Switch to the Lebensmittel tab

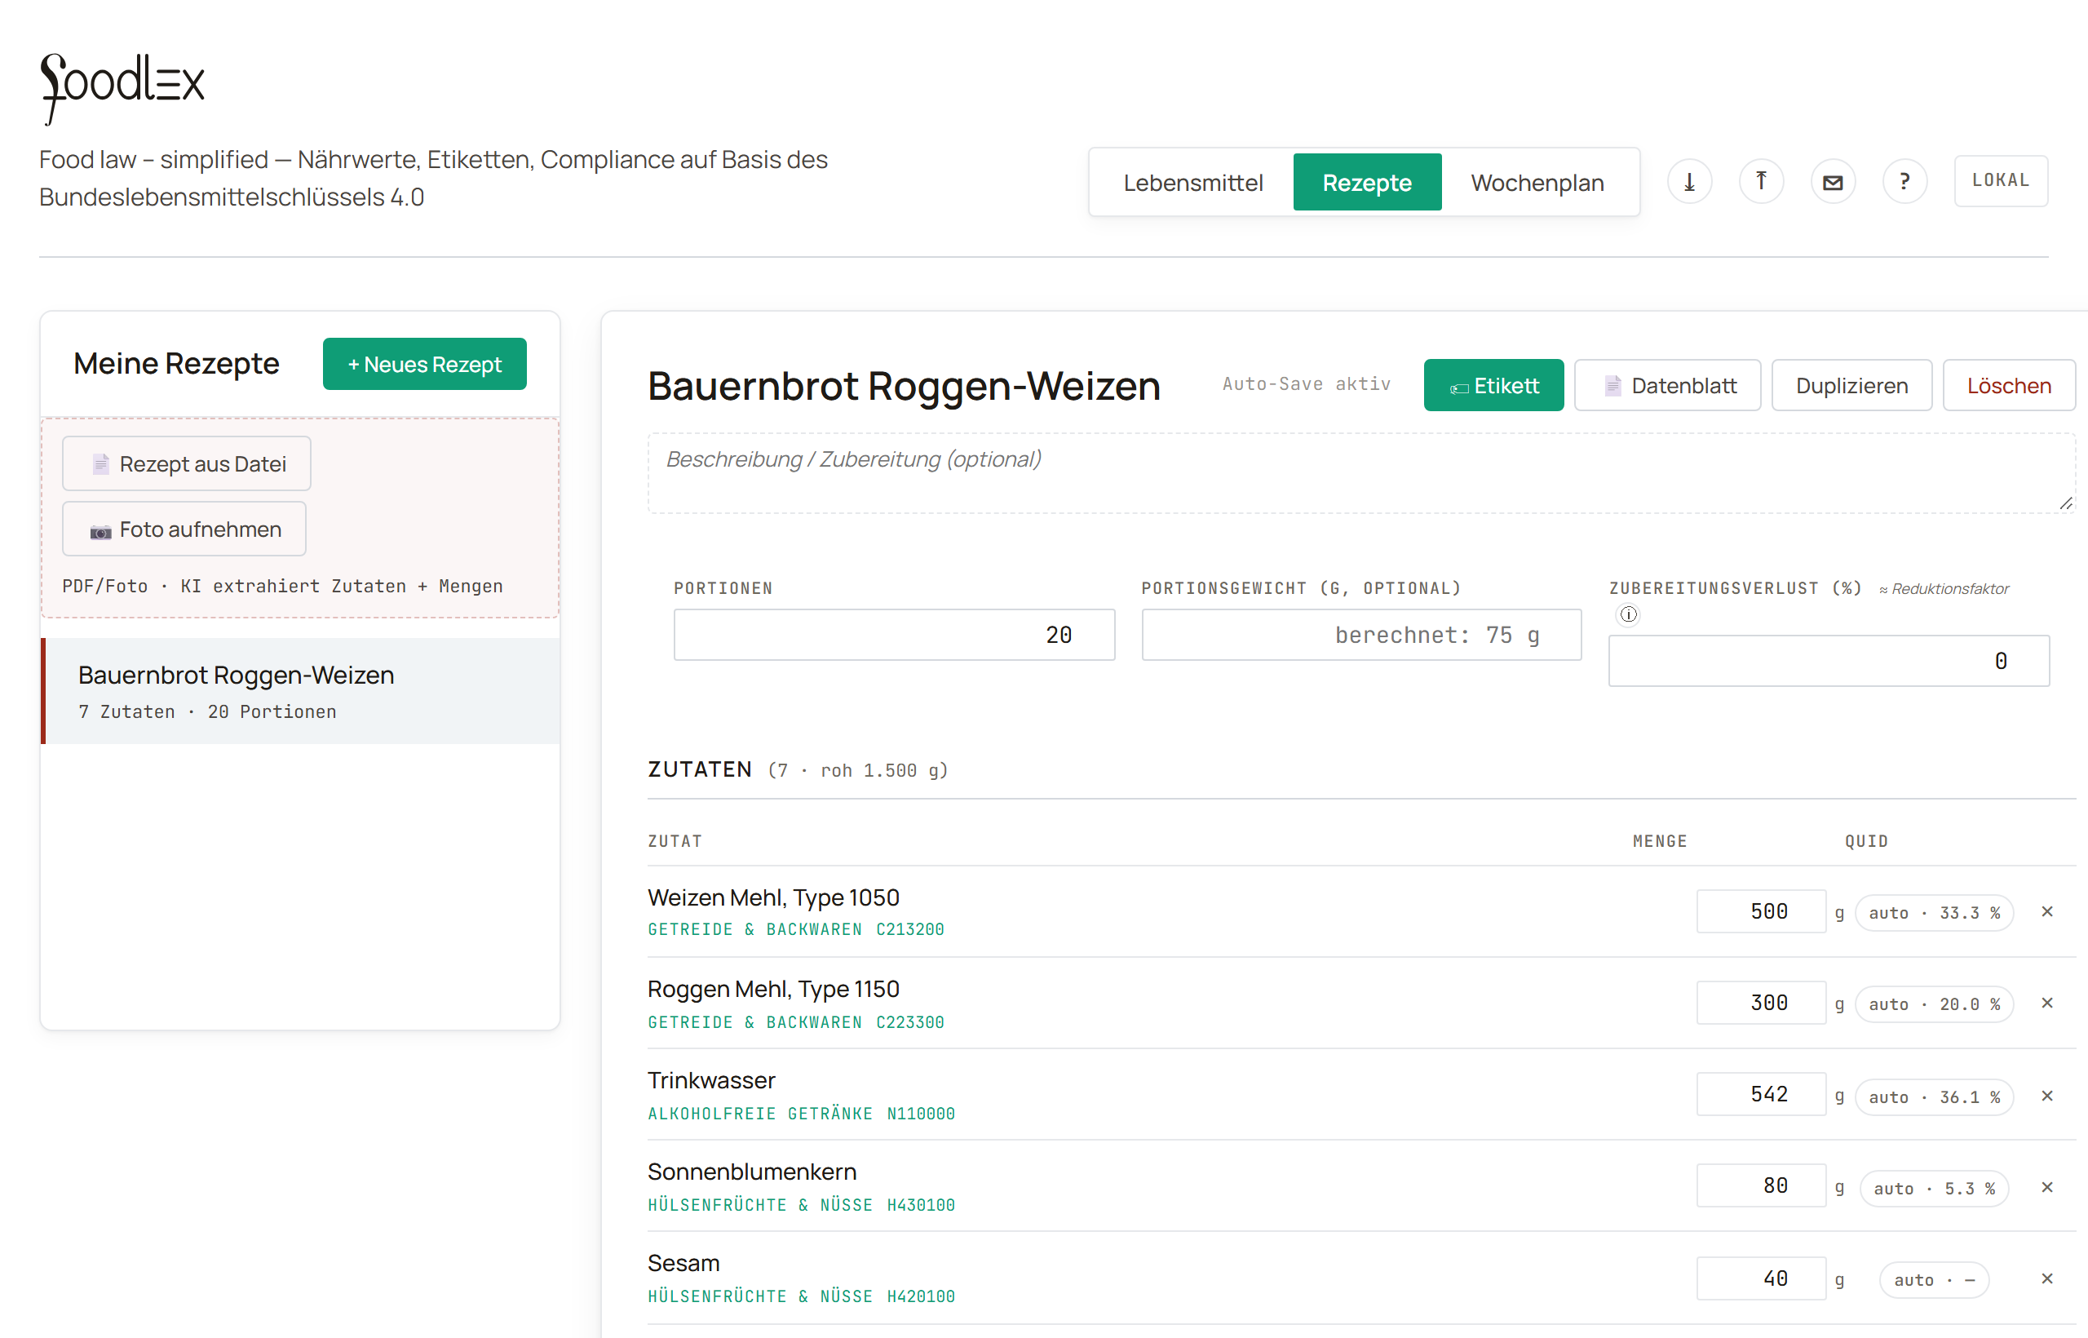click(x=1192, y=183)
